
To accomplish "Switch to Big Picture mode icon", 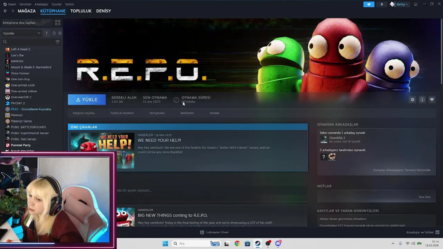I will [416, 4].
